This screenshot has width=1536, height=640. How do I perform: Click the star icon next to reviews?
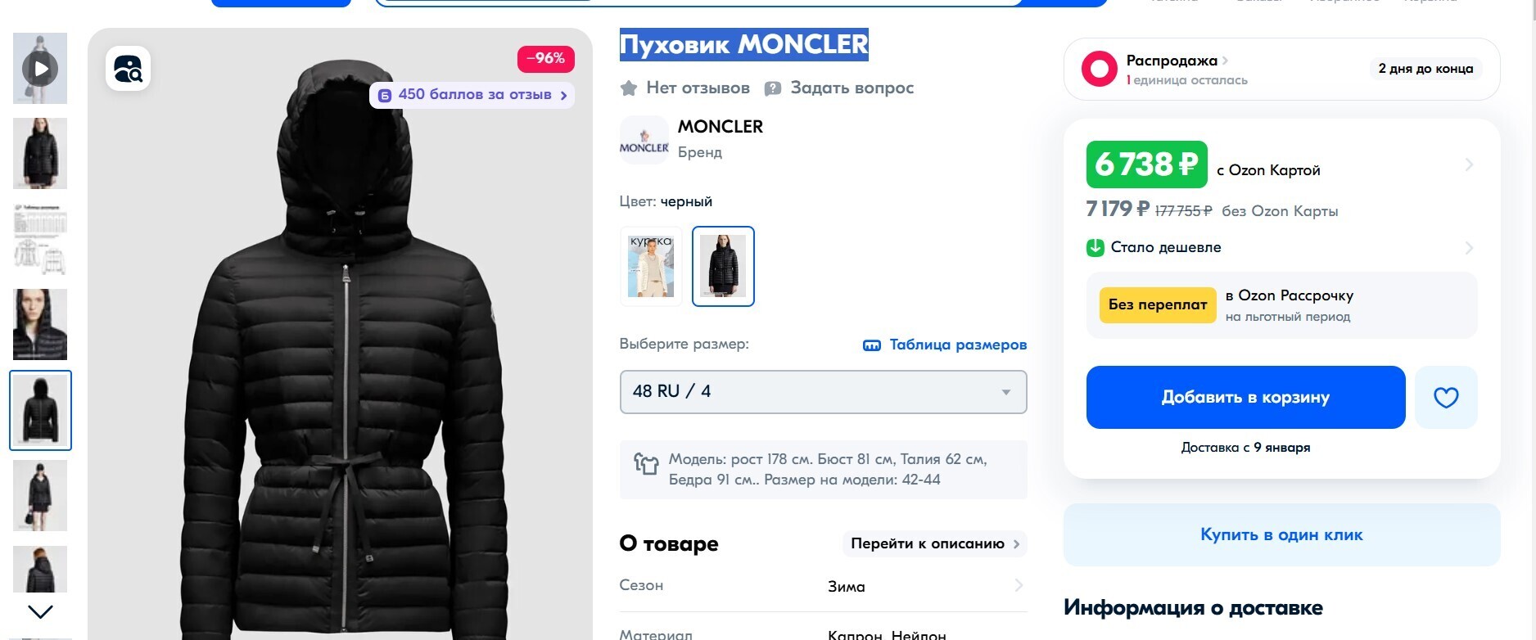pos(629,88)
